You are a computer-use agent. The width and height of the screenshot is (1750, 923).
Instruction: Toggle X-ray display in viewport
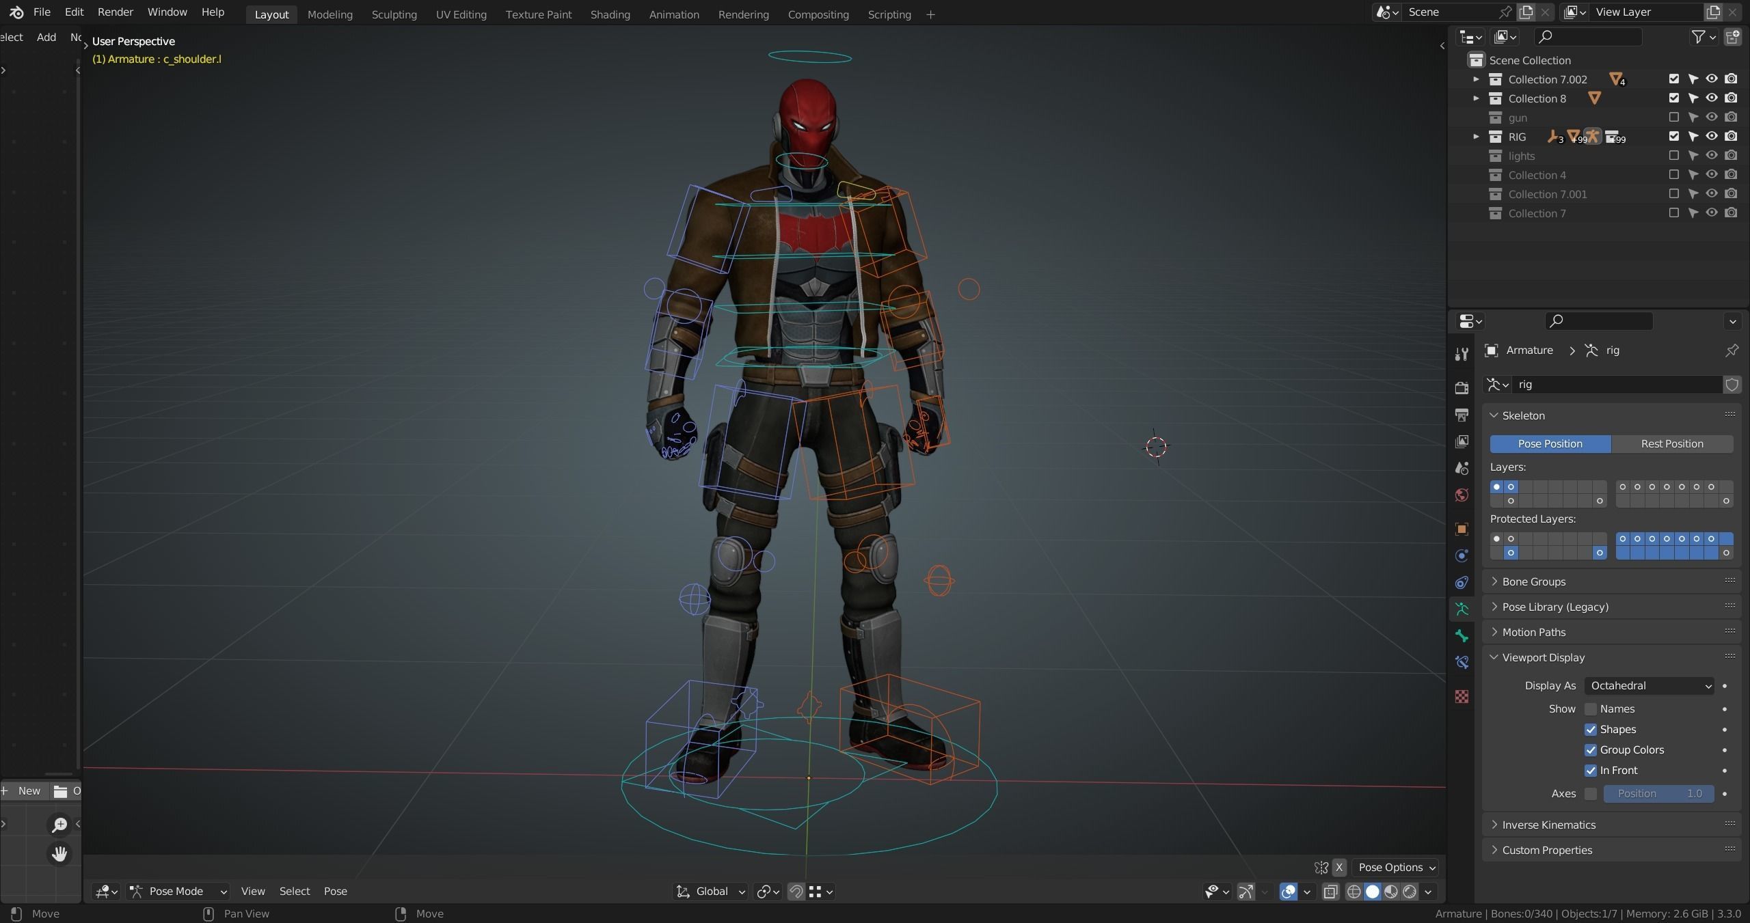point(1330,892)
